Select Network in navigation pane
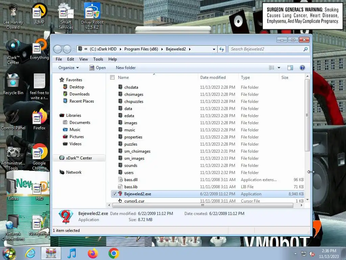Viewport: 346px width, 260px height. coord(70,172)
